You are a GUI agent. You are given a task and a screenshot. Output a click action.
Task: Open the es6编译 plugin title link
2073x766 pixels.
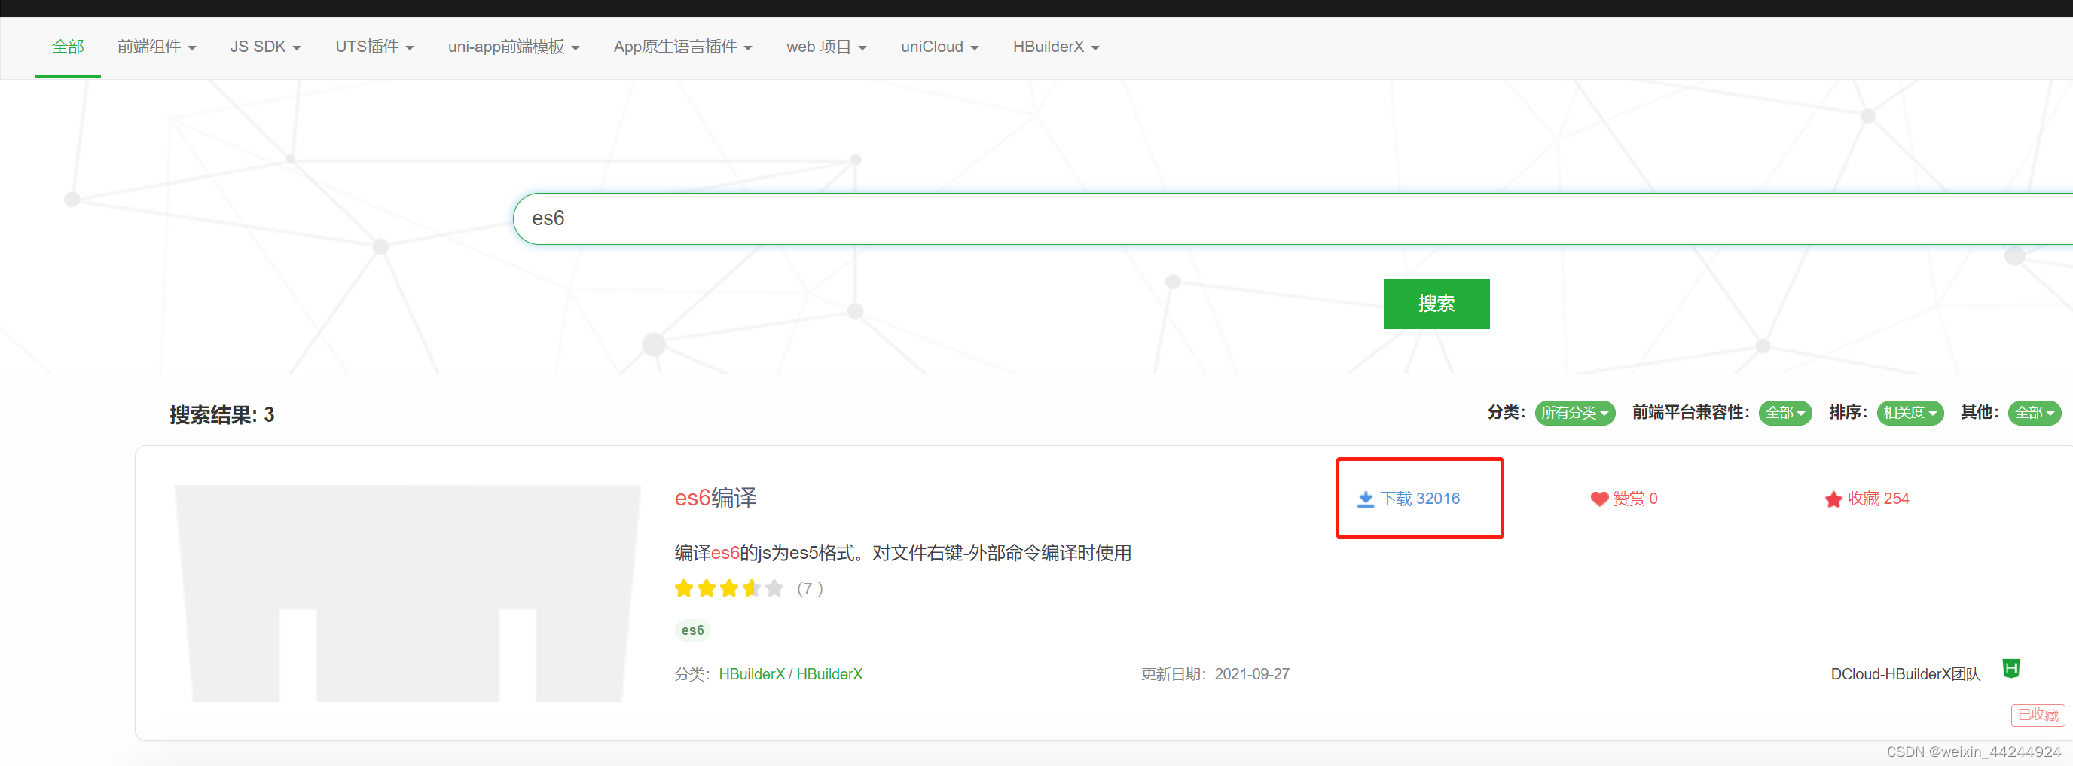click(716, 498)
